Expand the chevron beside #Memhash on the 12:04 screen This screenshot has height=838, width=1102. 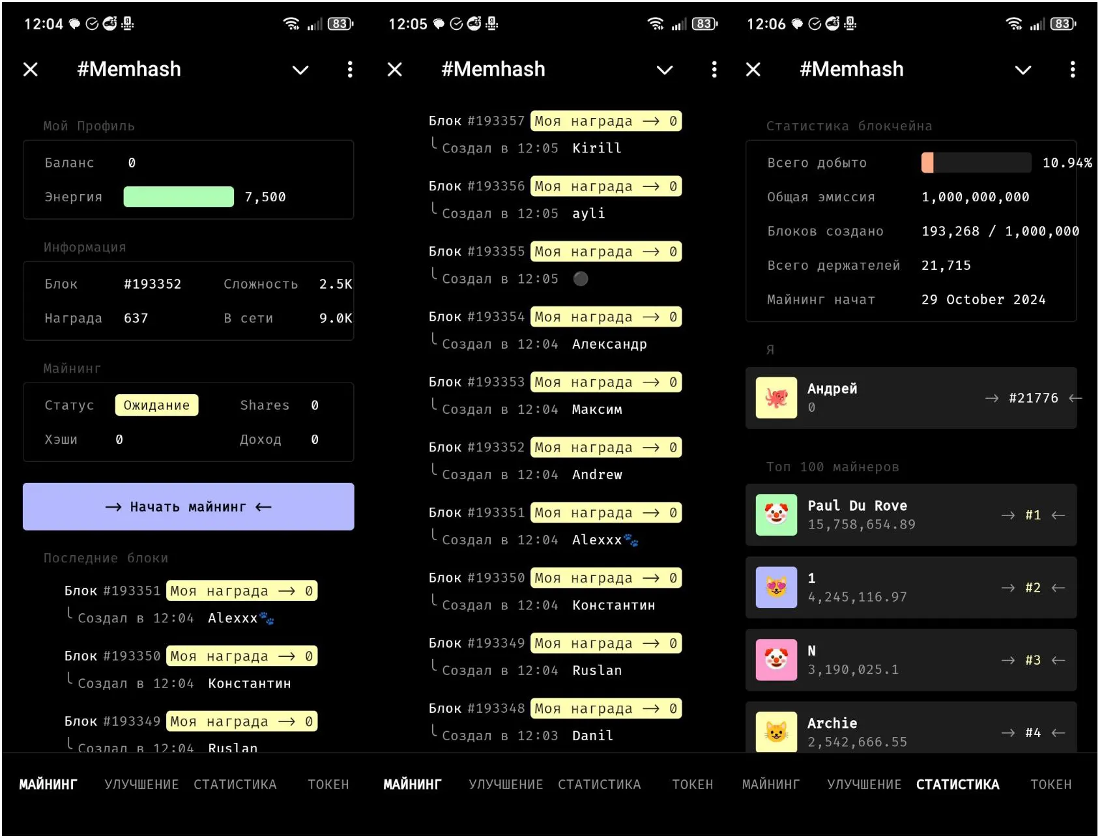(x=300, y=70)
